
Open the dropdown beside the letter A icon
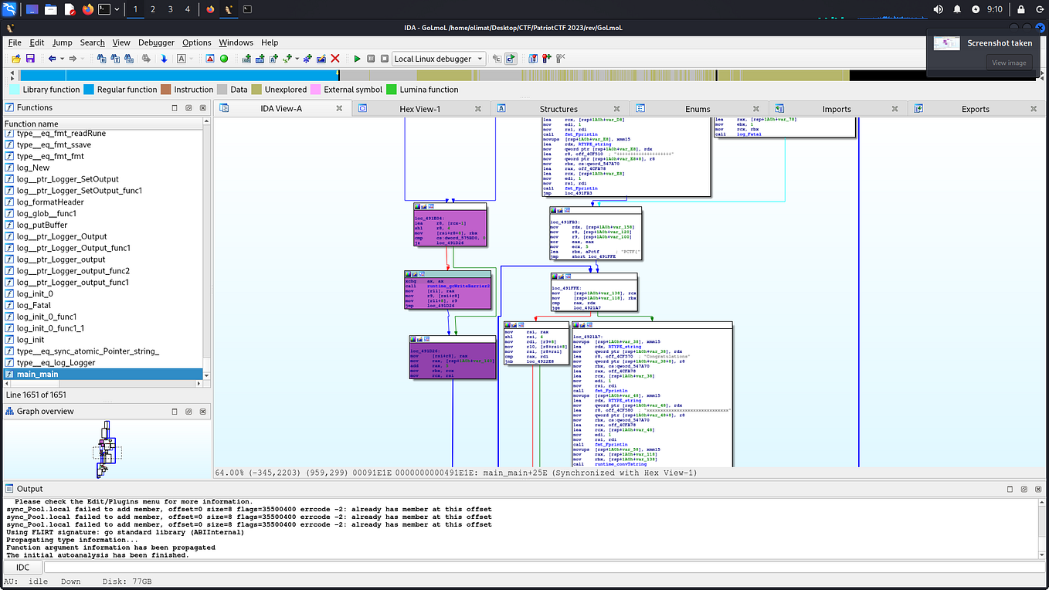click(x=192, y=59)
